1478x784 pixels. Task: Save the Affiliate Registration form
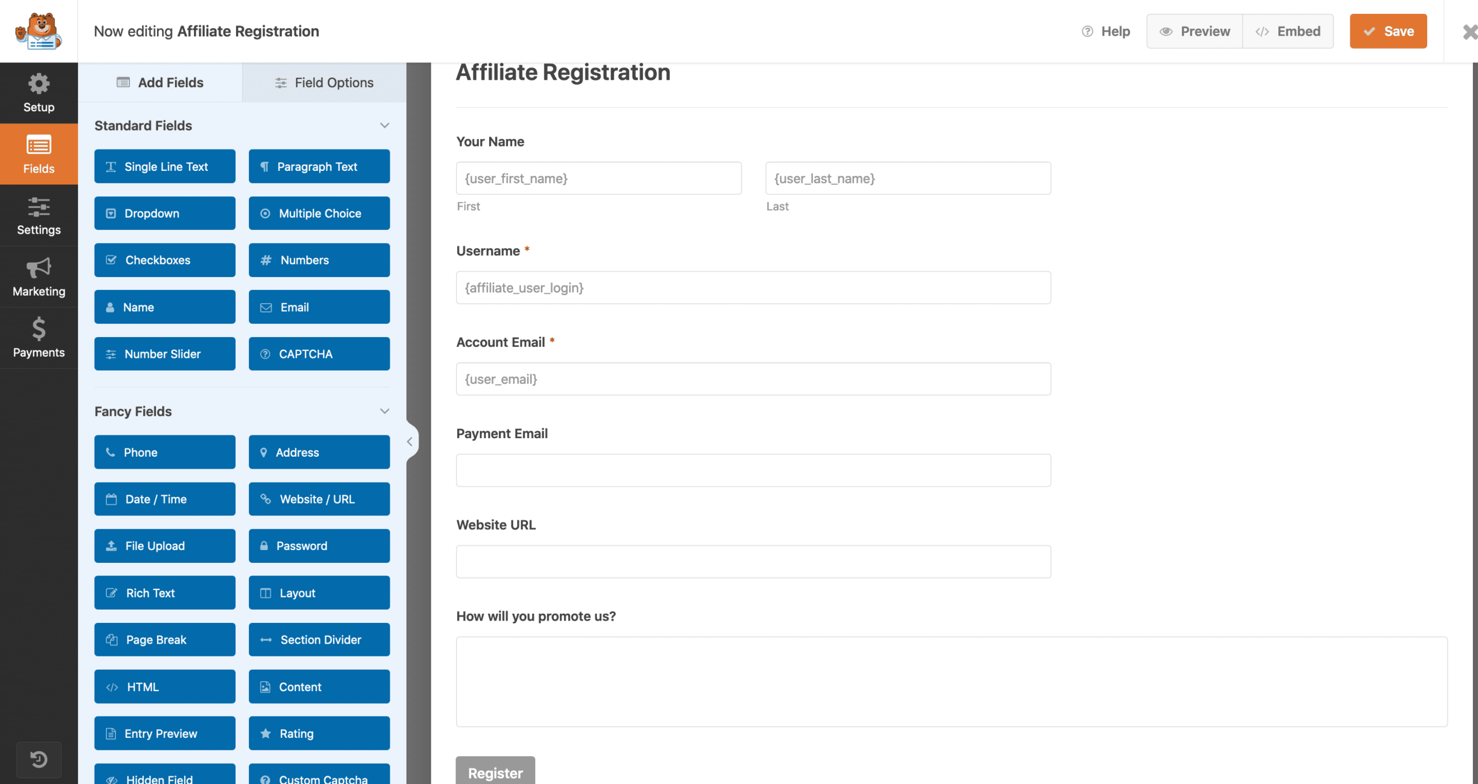[x=1388, y=31]
